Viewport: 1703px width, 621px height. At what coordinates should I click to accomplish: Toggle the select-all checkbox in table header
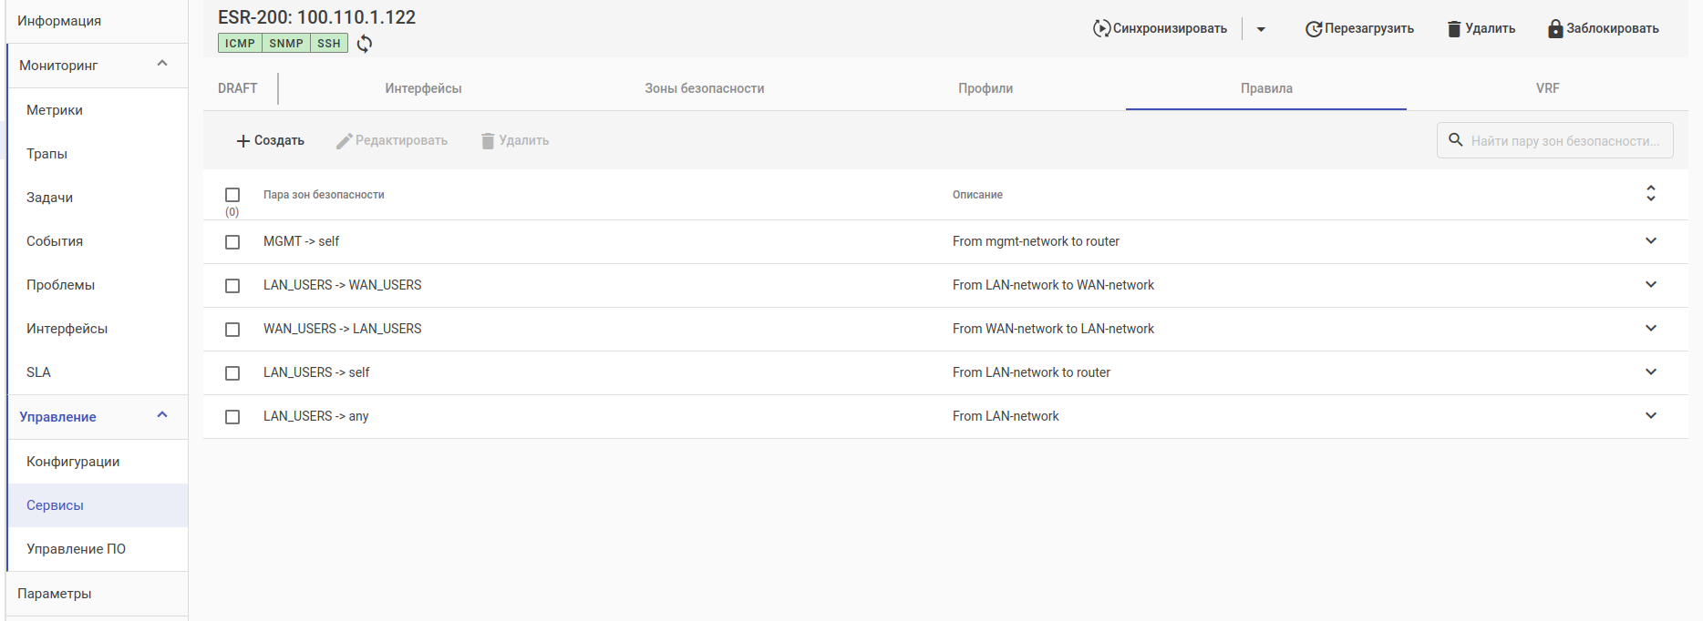pyautogui.click(x=232, y=195)
